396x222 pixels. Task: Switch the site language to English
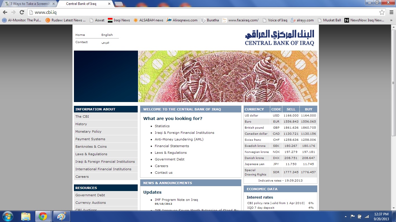(x=107, y=35)
